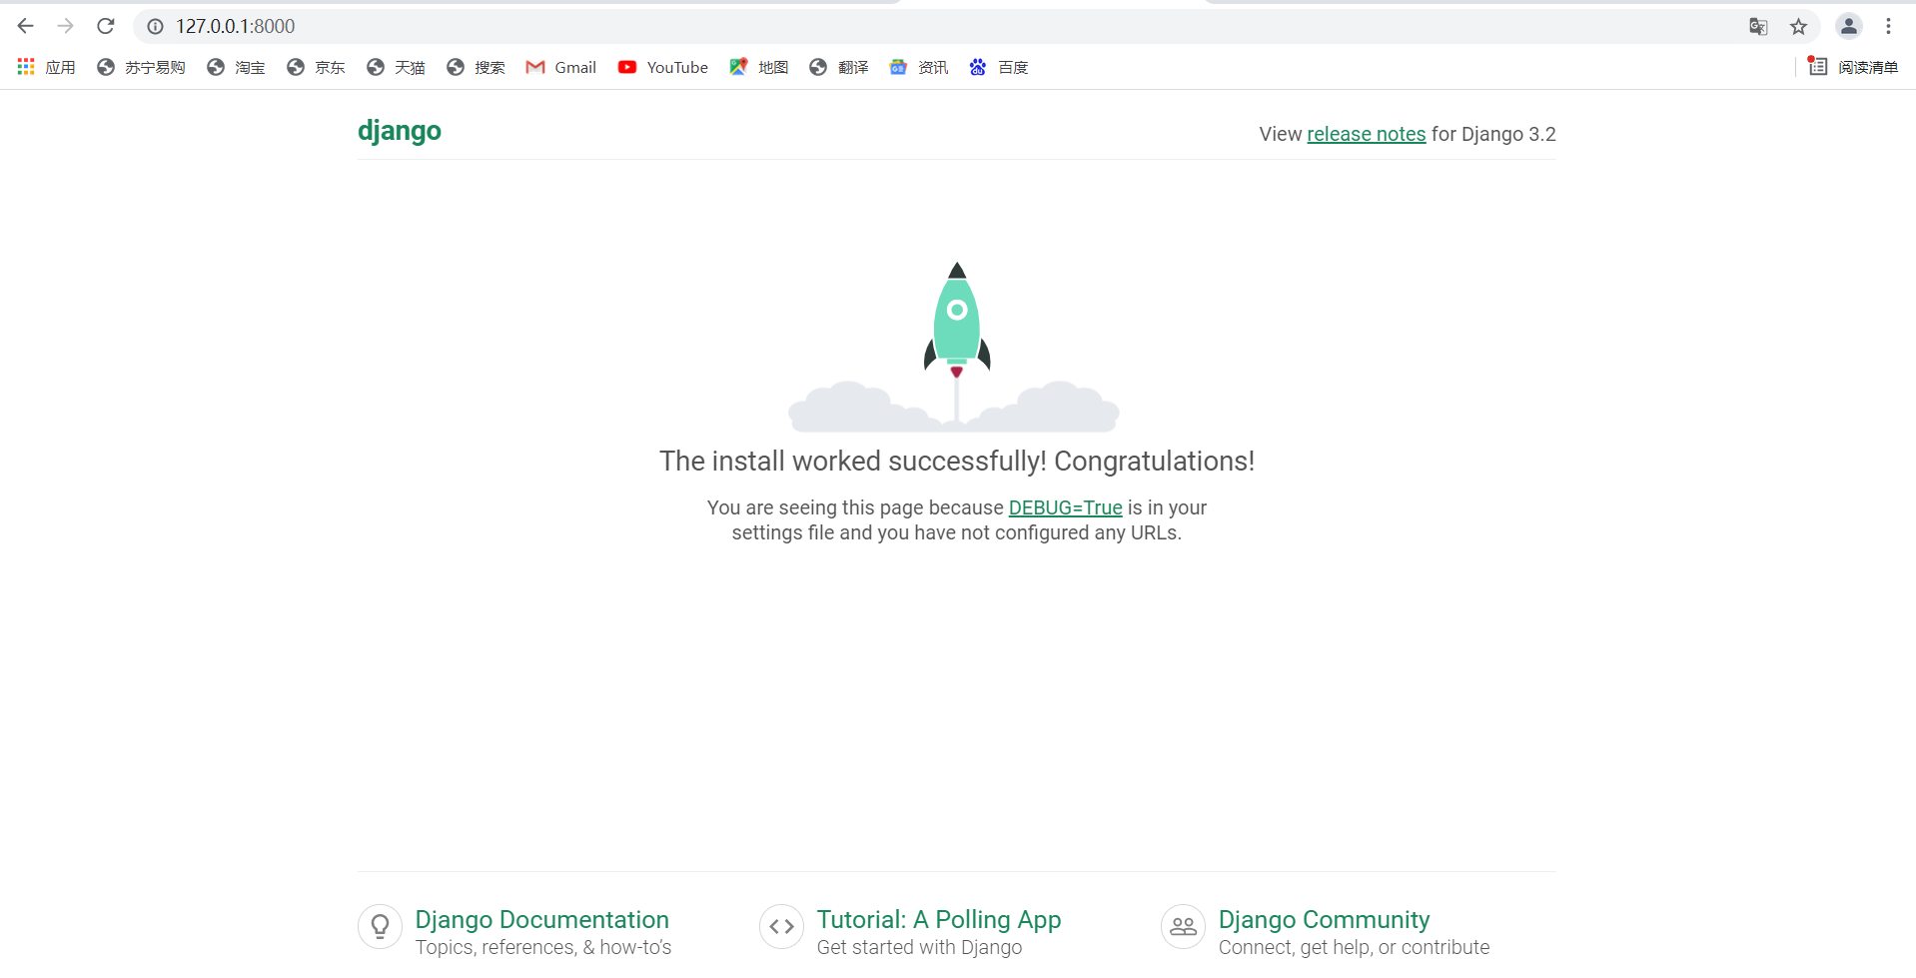Open the 搜索 bookmark
The width and height of the screenshot is (1916, 978).
point(476,67)
